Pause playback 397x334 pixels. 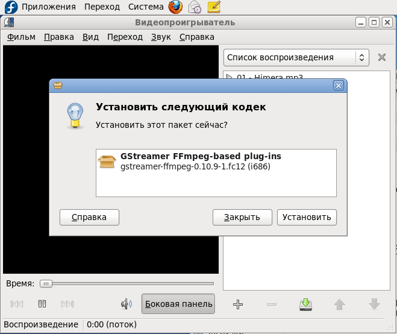point(42,304)
